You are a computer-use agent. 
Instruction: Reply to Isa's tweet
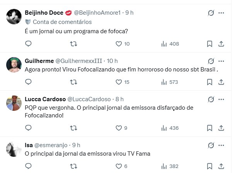(28, 166)
